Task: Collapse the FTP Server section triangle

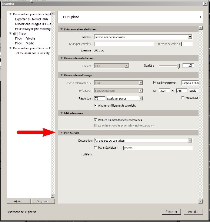Action: (x=61, y=133)
